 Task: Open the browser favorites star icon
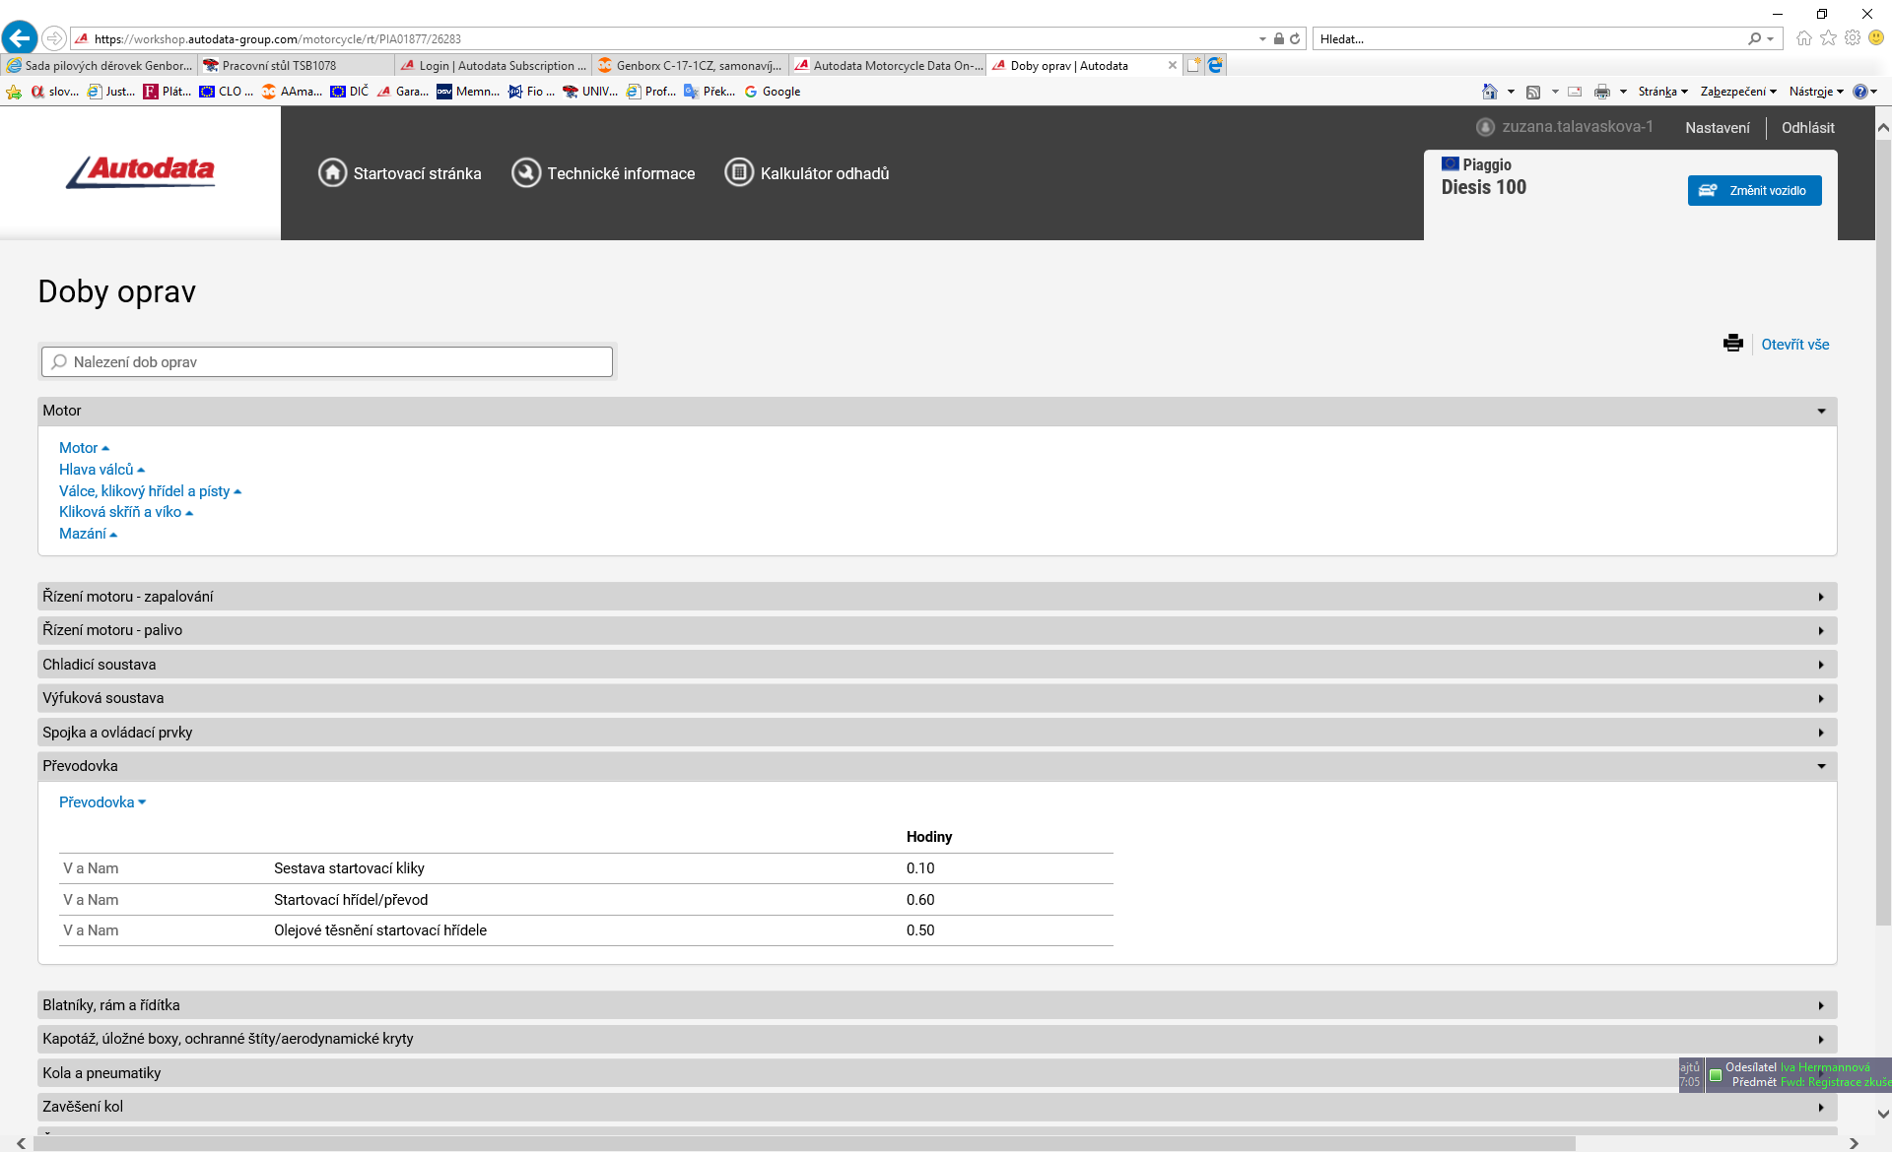click(1828, 38)
